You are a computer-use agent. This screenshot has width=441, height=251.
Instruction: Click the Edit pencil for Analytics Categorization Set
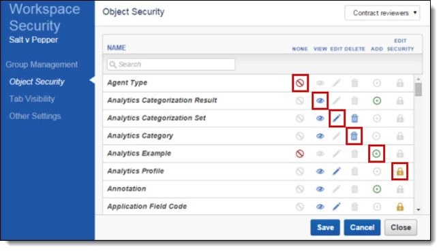337,118
